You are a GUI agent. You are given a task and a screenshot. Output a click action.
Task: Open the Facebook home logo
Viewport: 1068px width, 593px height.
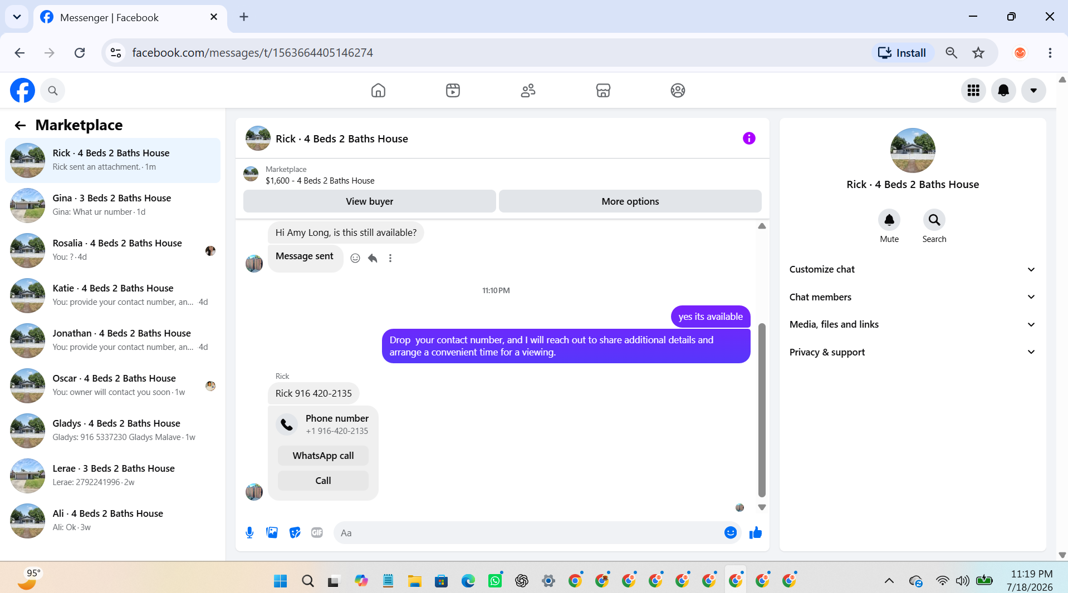click(22, 90)
